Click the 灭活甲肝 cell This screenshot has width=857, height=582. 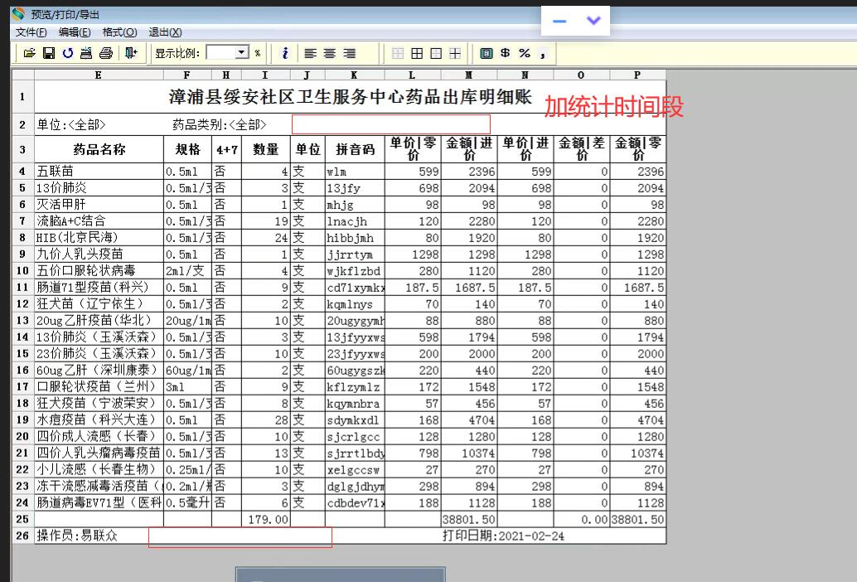(99, 205)
